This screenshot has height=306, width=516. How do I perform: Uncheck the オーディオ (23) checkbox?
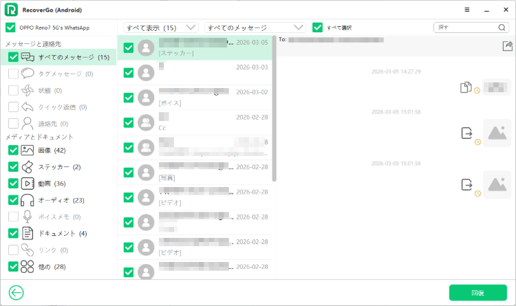pos(13,200)
